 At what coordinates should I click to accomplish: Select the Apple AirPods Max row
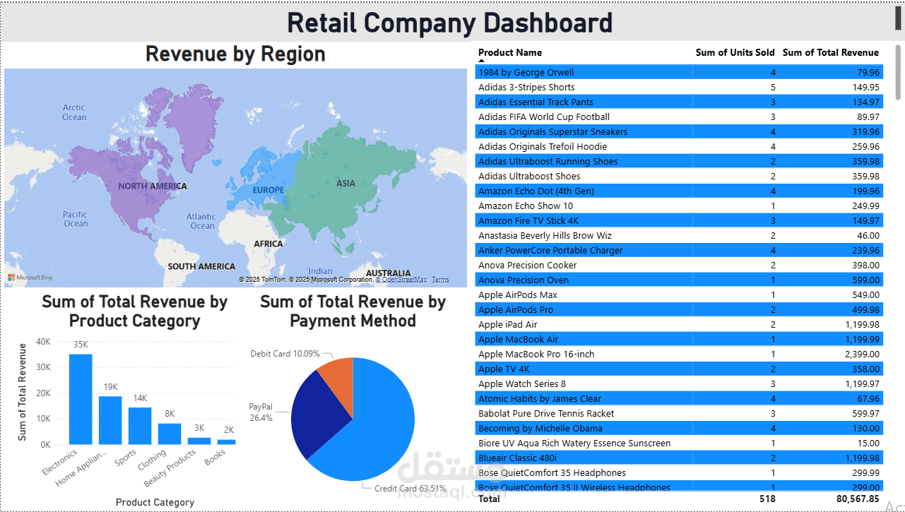tap(679, 294)
